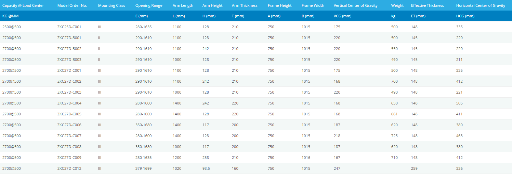Select model ZKC27D-C006
512x179 pixels.
pyautogui.click(x=69, y=125)
